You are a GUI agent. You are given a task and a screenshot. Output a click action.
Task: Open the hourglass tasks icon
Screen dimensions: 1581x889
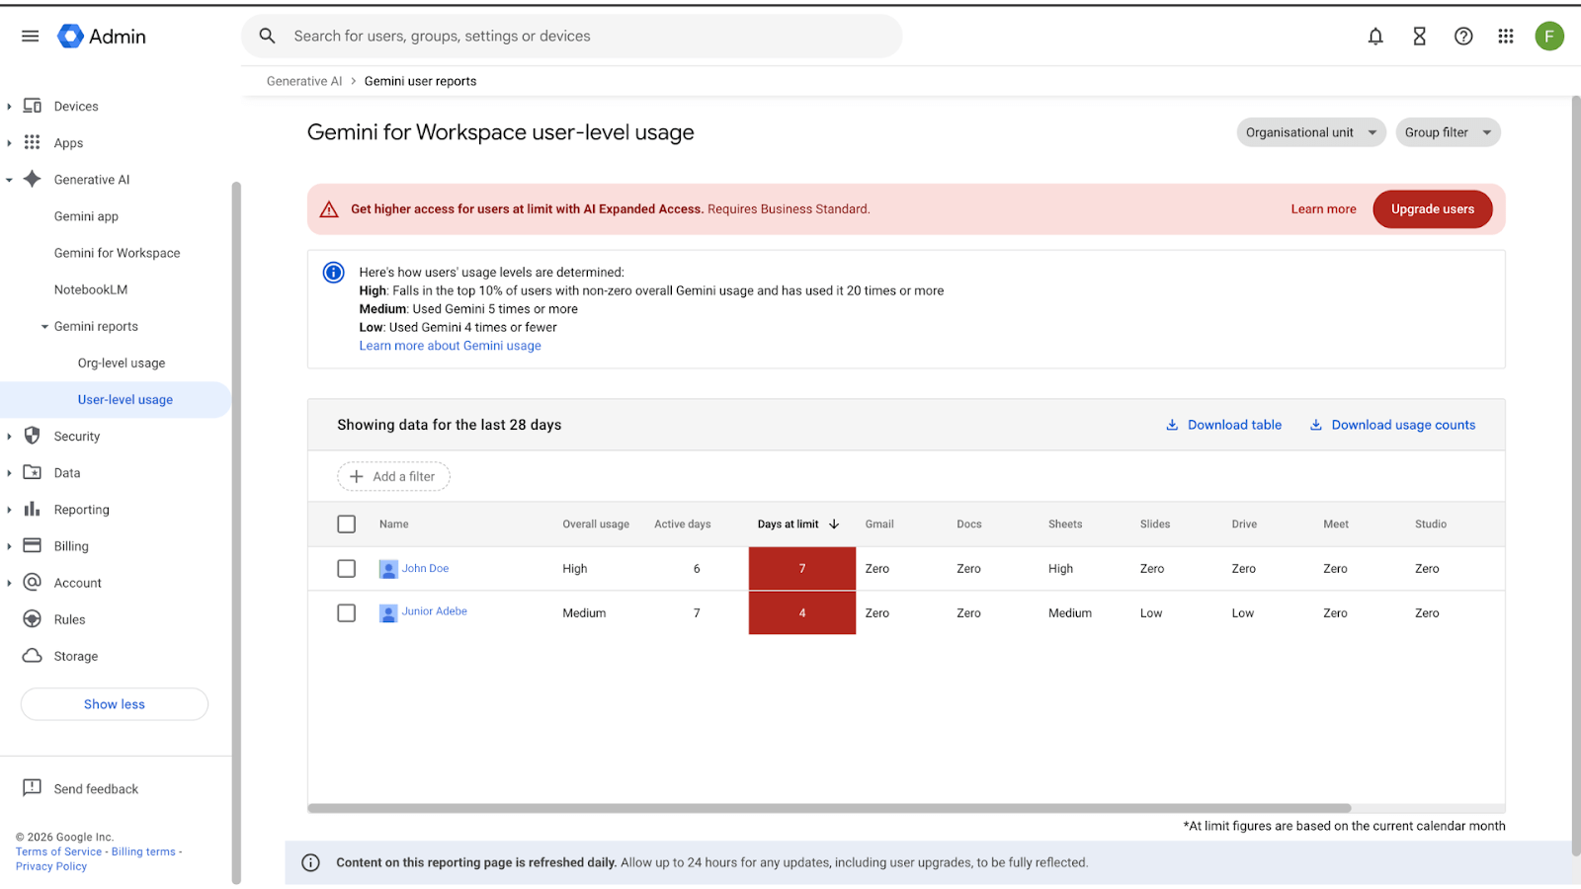tap(1419, 37)
